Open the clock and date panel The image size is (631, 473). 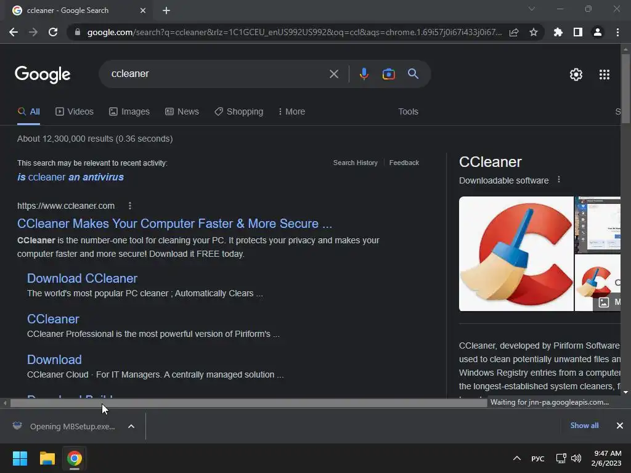606,458
